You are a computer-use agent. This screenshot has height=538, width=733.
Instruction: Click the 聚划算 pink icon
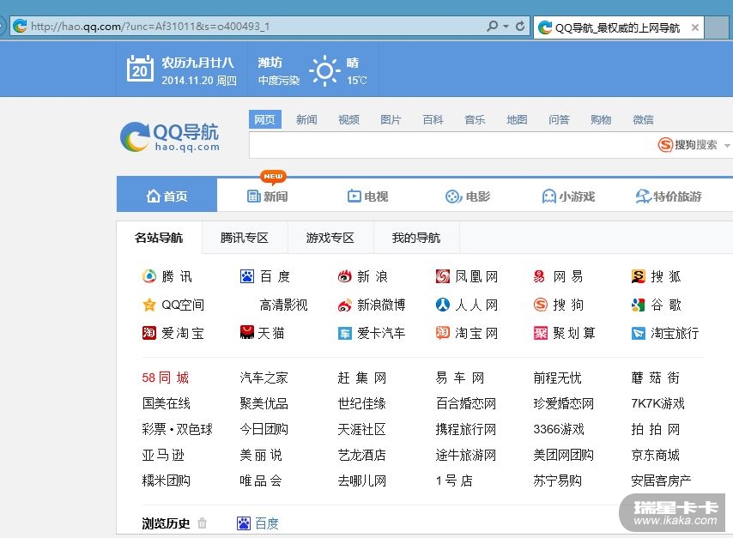coord(541,333)
